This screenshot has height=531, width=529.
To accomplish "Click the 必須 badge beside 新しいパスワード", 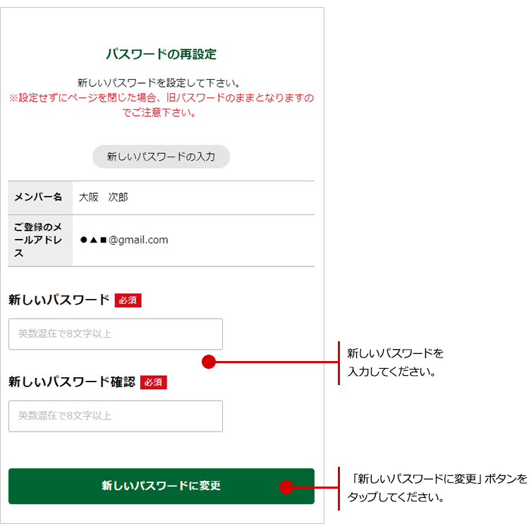I will pyautogui.click(x=128, y=300).
